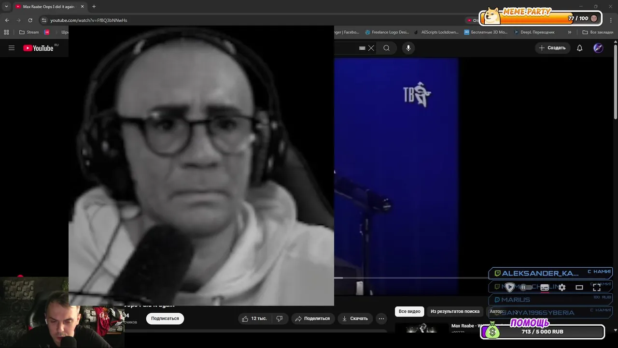This screenshot has height=348, width=618.
Task: Seek using the video progress bar
Action: coord(410,278)
